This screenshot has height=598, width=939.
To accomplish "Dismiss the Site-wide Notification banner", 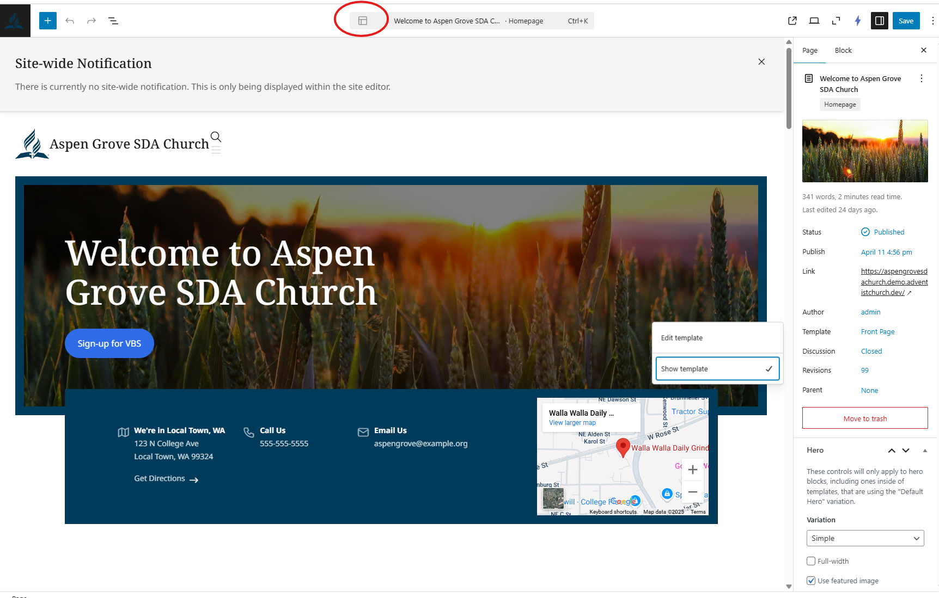I will click(x=761, y=61).
